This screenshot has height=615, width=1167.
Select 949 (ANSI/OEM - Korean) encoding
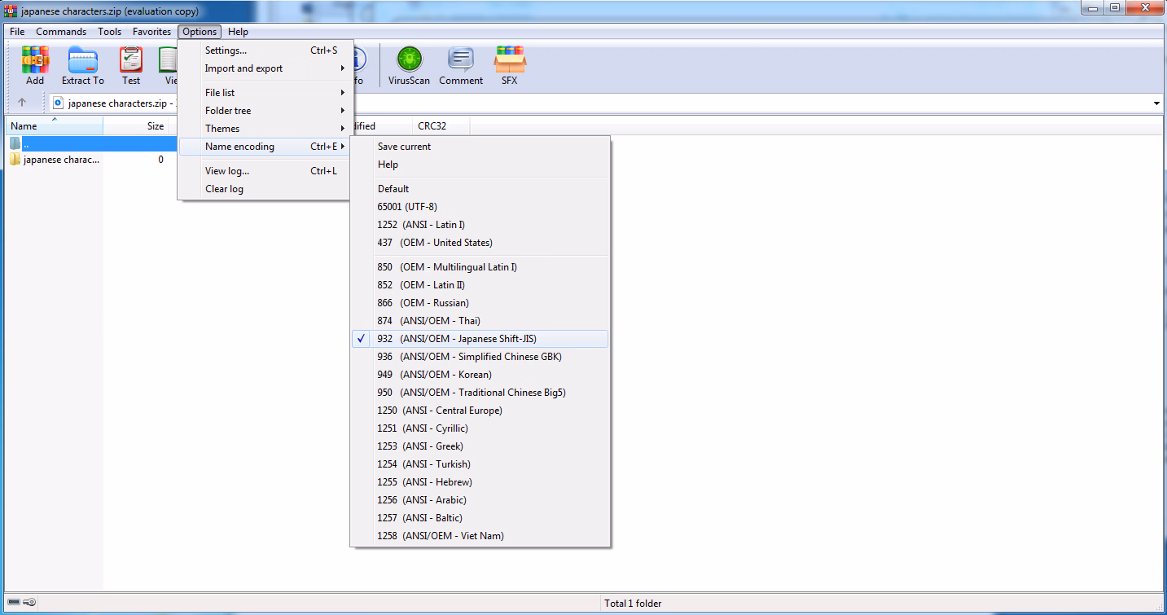[x=480, y=375]
